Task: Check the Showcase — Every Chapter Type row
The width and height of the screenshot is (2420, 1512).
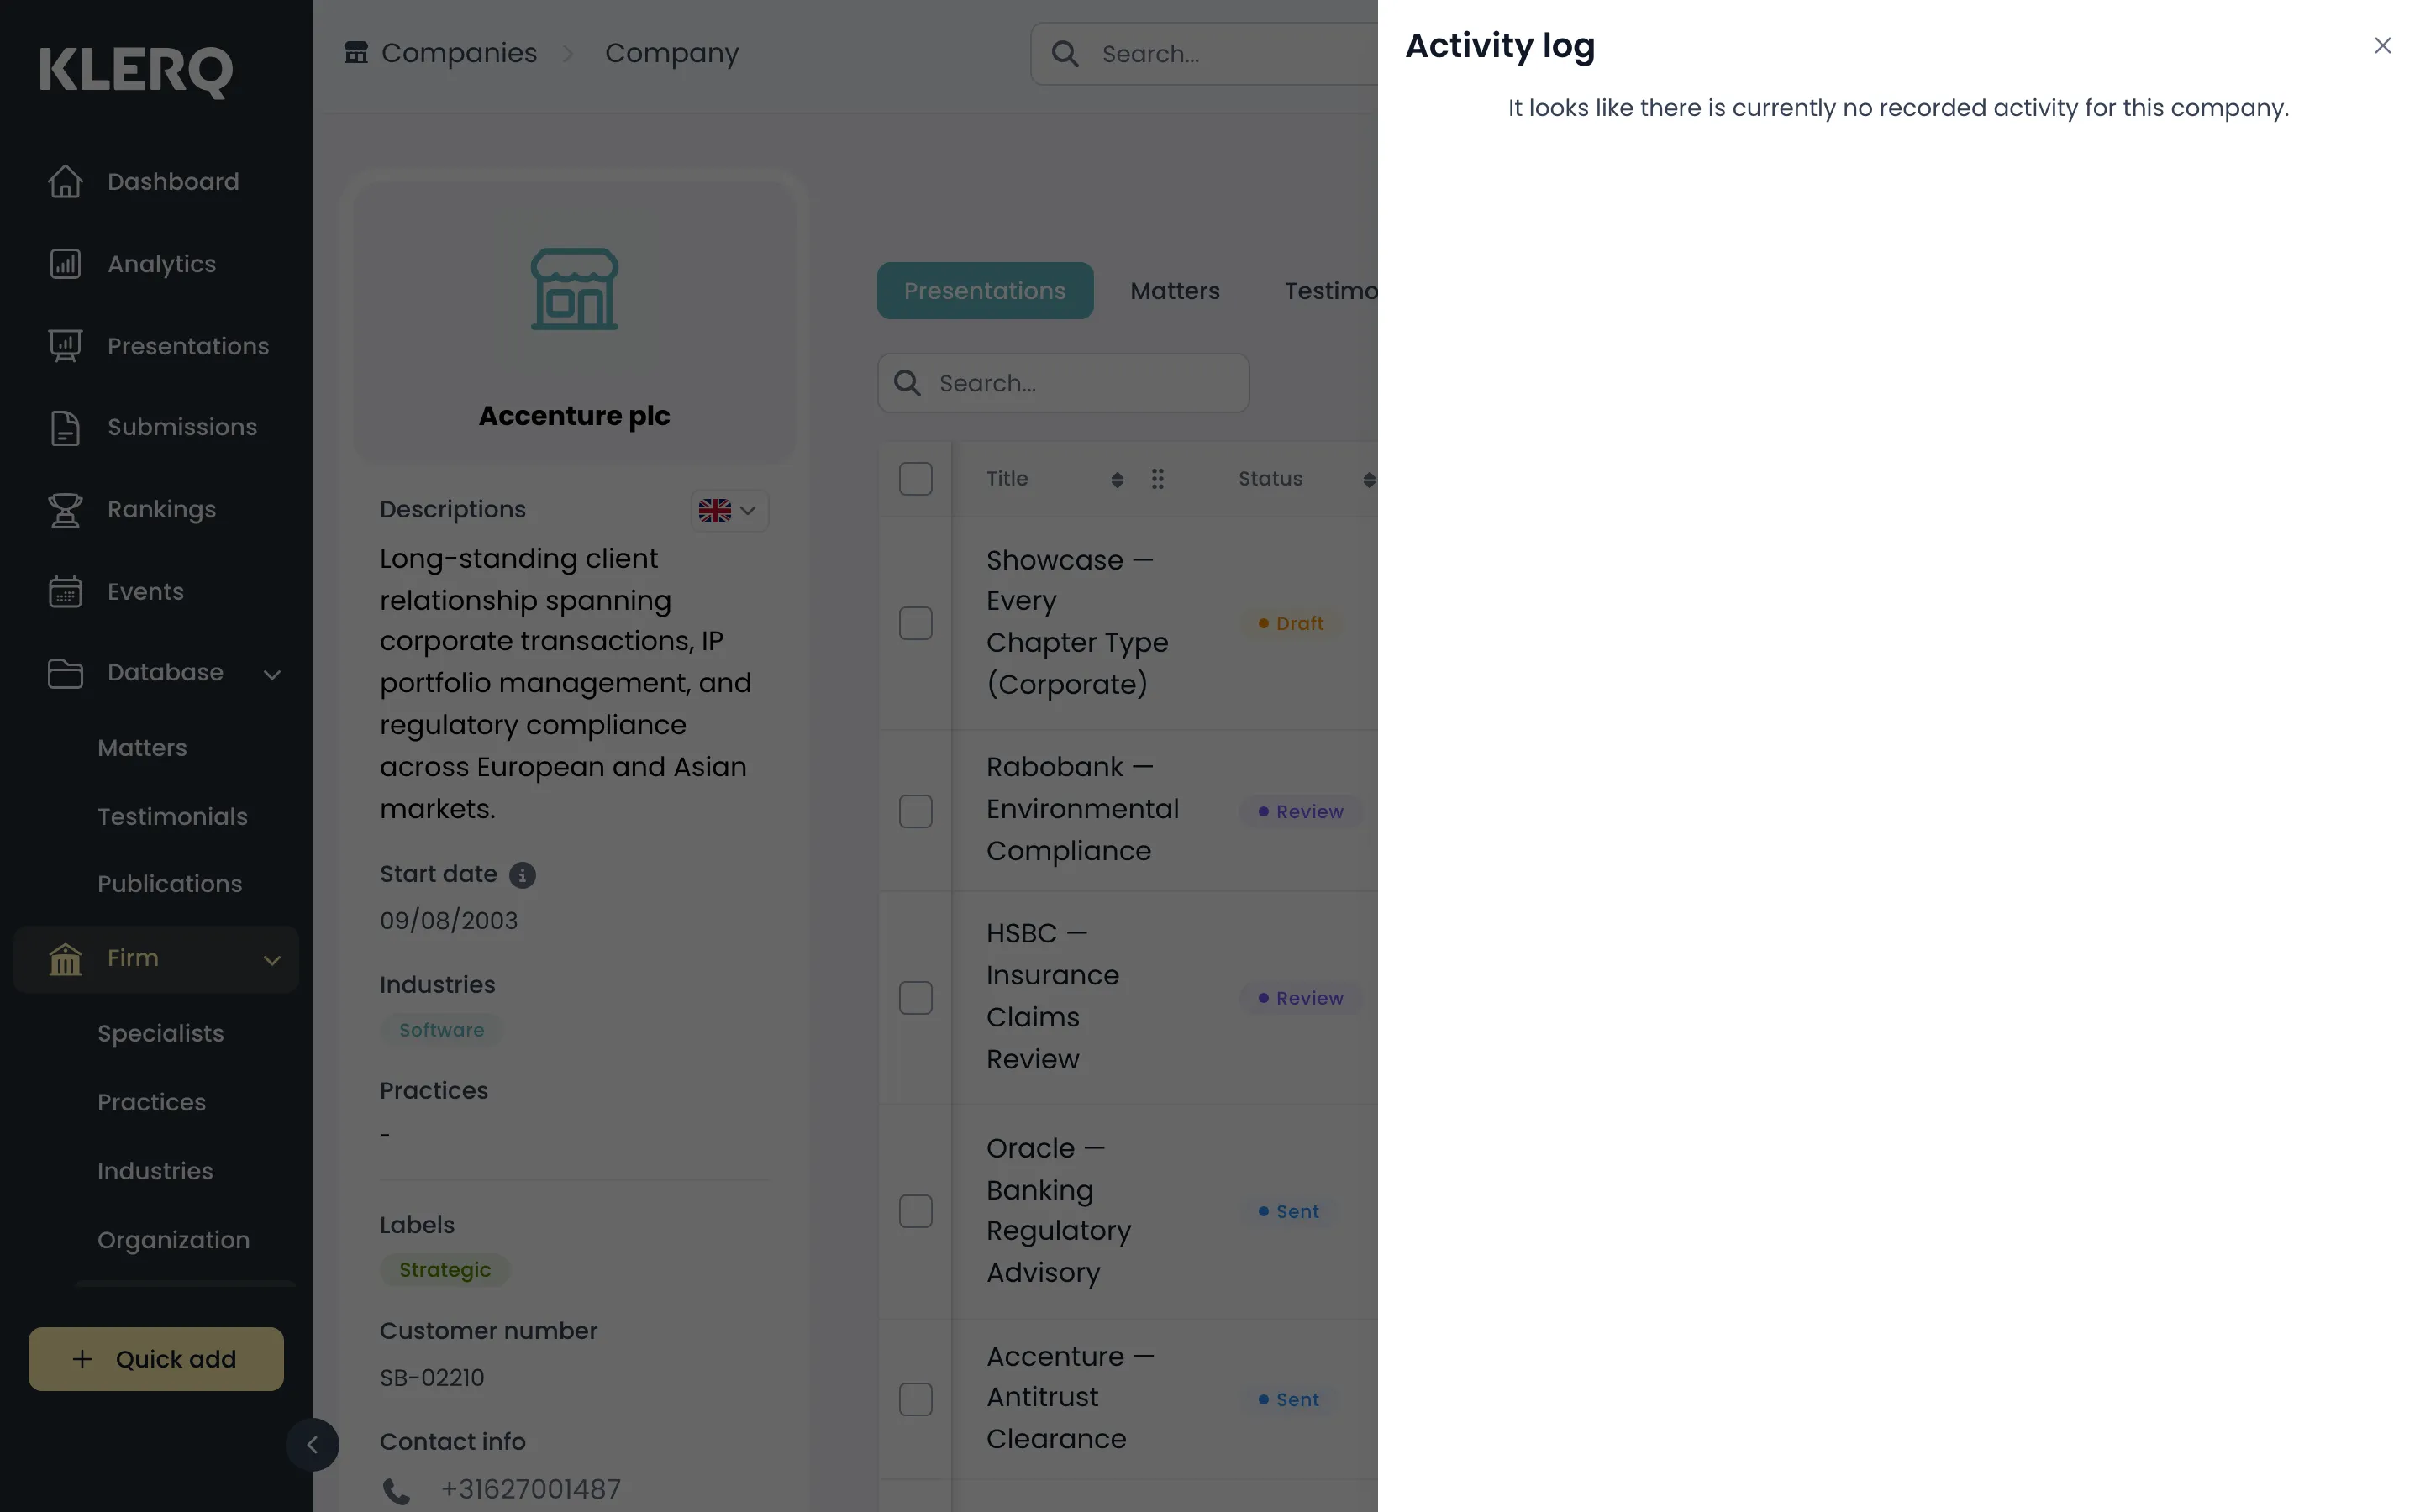Action: 915,623
